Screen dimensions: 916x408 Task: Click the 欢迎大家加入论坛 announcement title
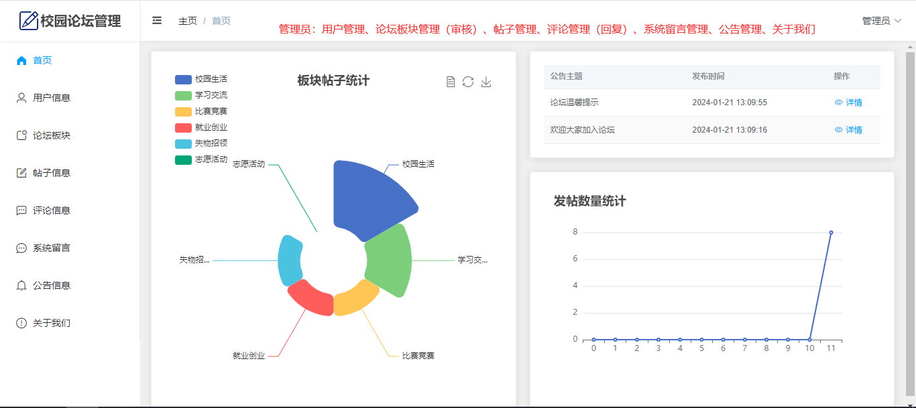pyautogui.click(x=582, y=130)
